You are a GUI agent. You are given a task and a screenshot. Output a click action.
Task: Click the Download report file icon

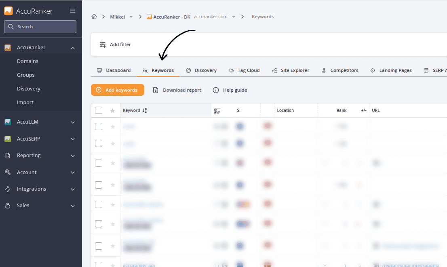(156, 90)
